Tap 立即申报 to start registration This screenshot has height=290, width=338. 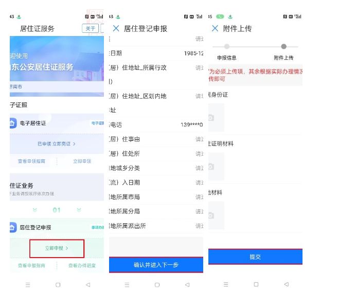point(57,248)
